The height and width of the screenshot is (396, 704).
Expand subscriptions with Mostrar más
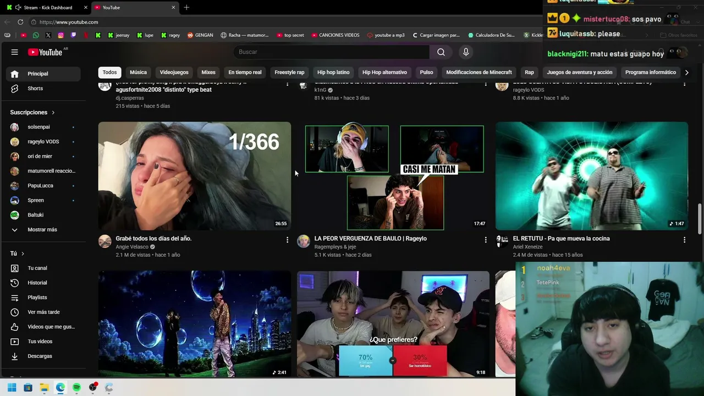[x=44, y=230]
